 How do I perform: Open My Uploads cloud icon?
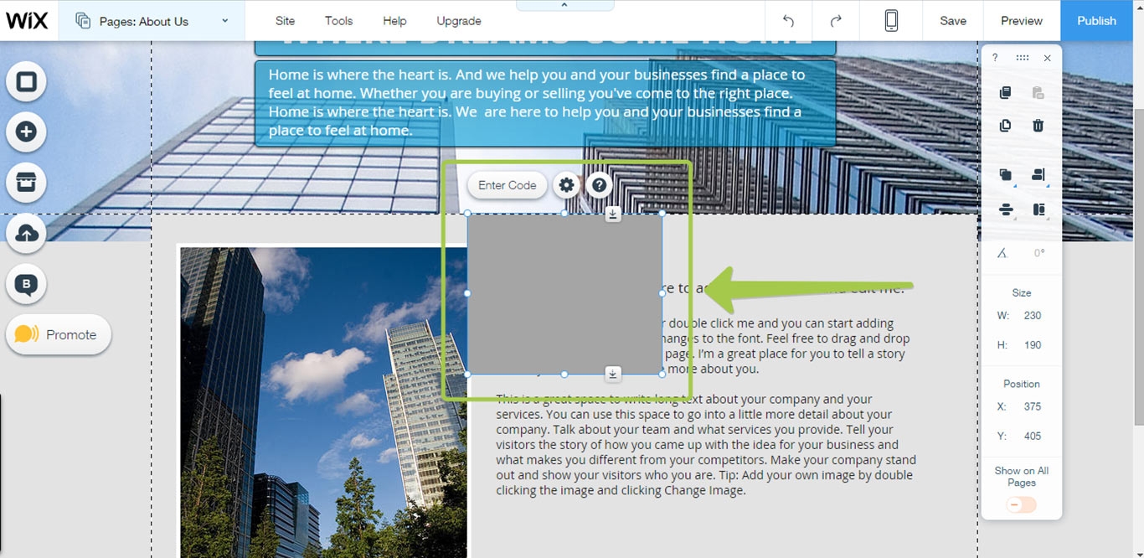click(x=27, y=235)
